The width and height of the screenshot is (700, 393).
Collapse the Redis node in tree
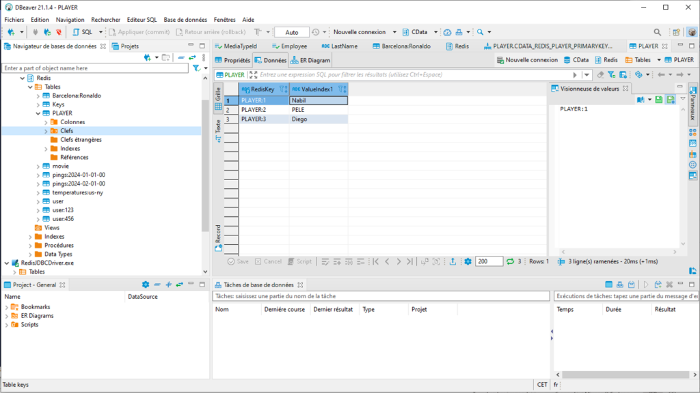[x=22, y=78]
